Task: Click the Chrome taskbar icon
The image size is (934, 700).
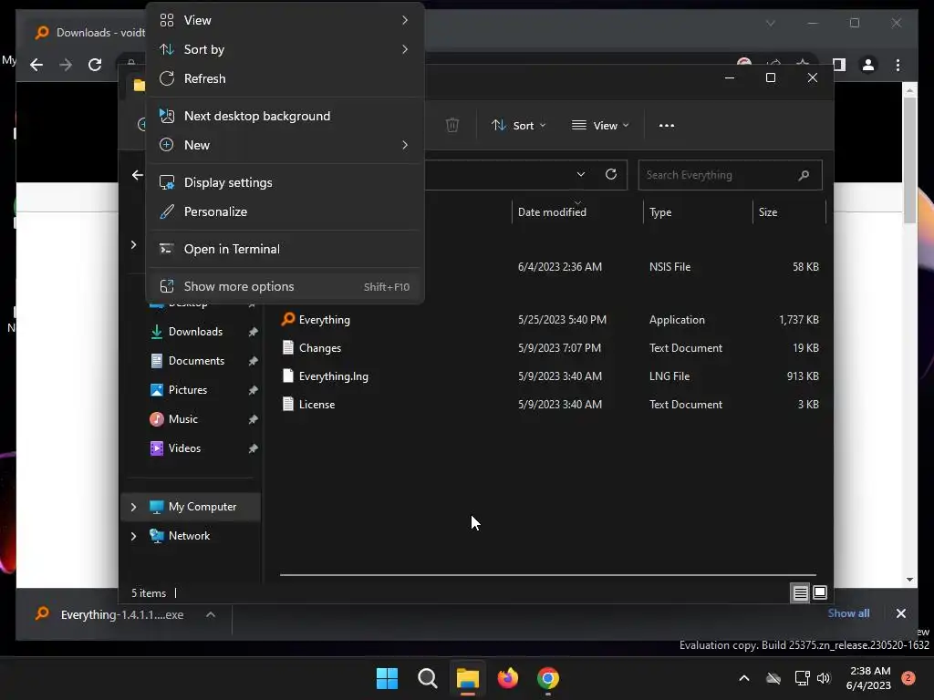Action: 548,678
